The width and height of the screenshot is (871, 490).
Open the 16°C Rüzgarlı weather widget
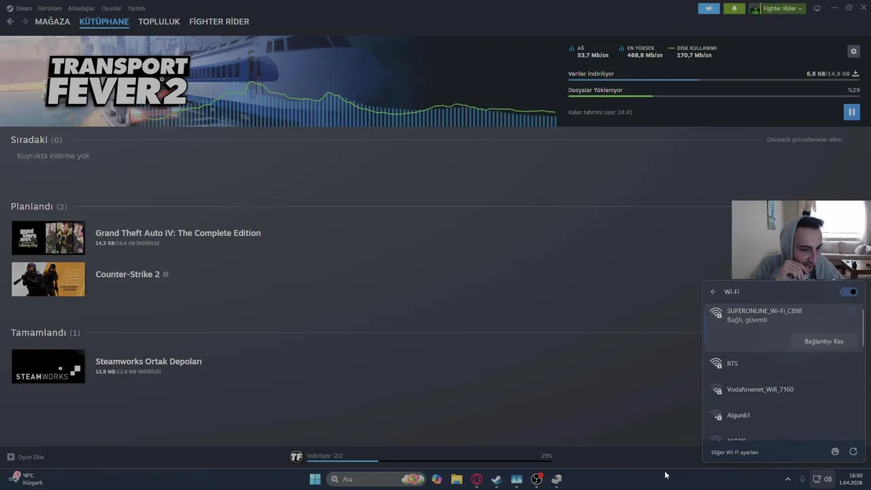26,479
